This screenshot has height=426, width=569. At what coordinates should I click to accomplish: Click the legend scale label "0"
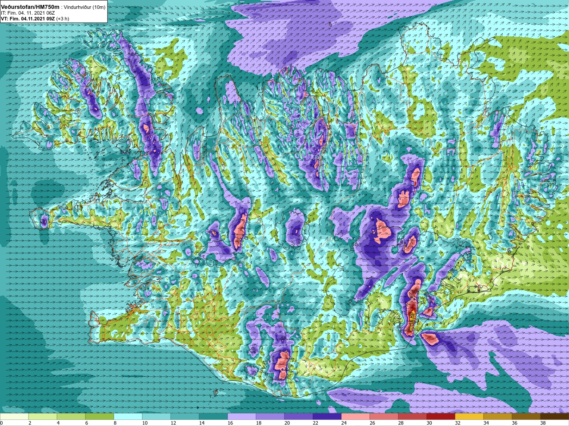point(1,423)
